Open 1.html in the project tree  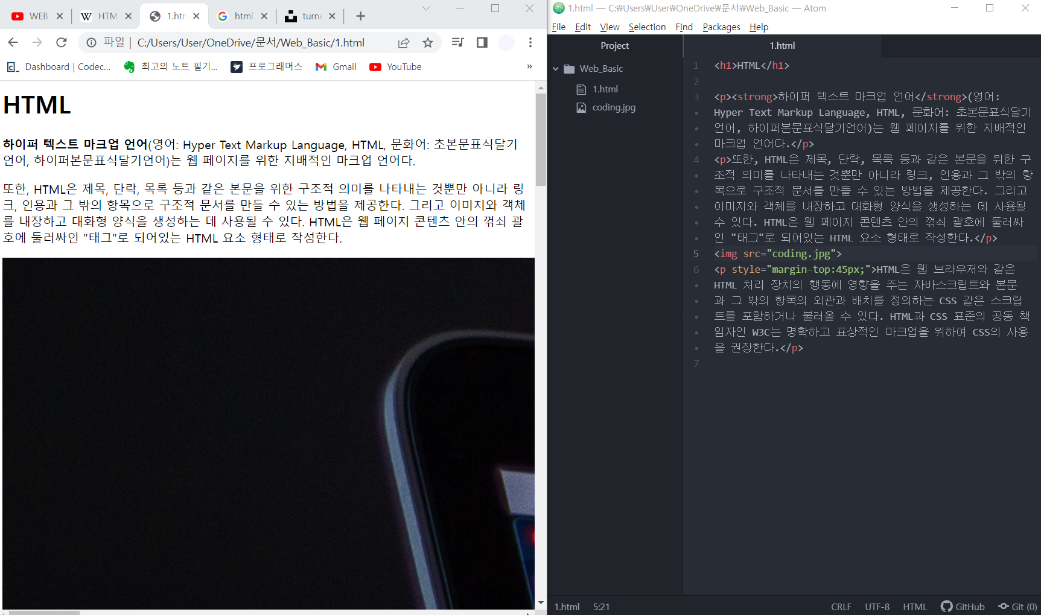pos(605,89)
